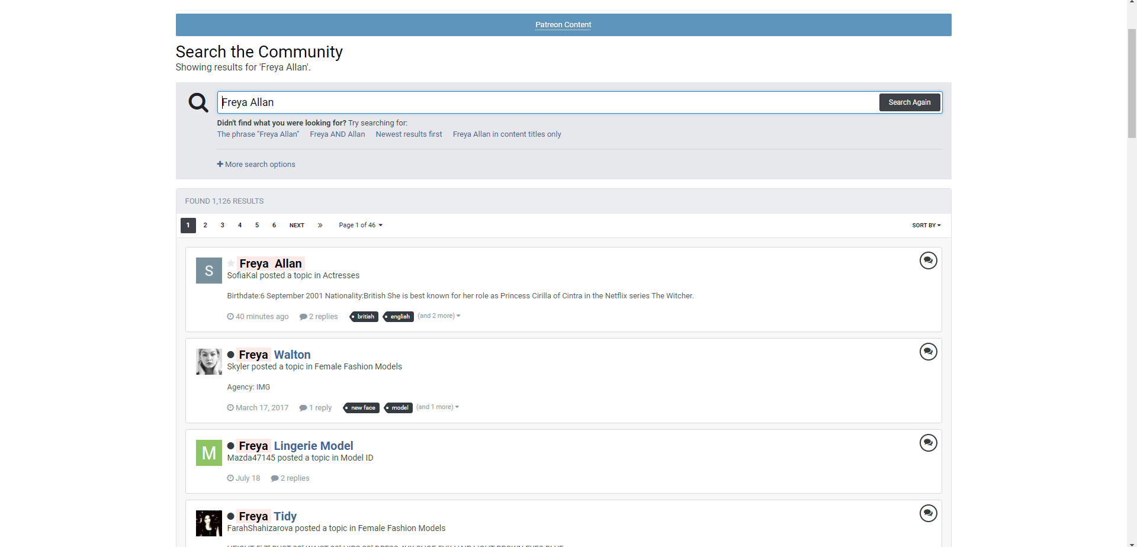Open the Patreon Content link
The height and width of the screenshot is (547, 1137).
click(563, 25)
